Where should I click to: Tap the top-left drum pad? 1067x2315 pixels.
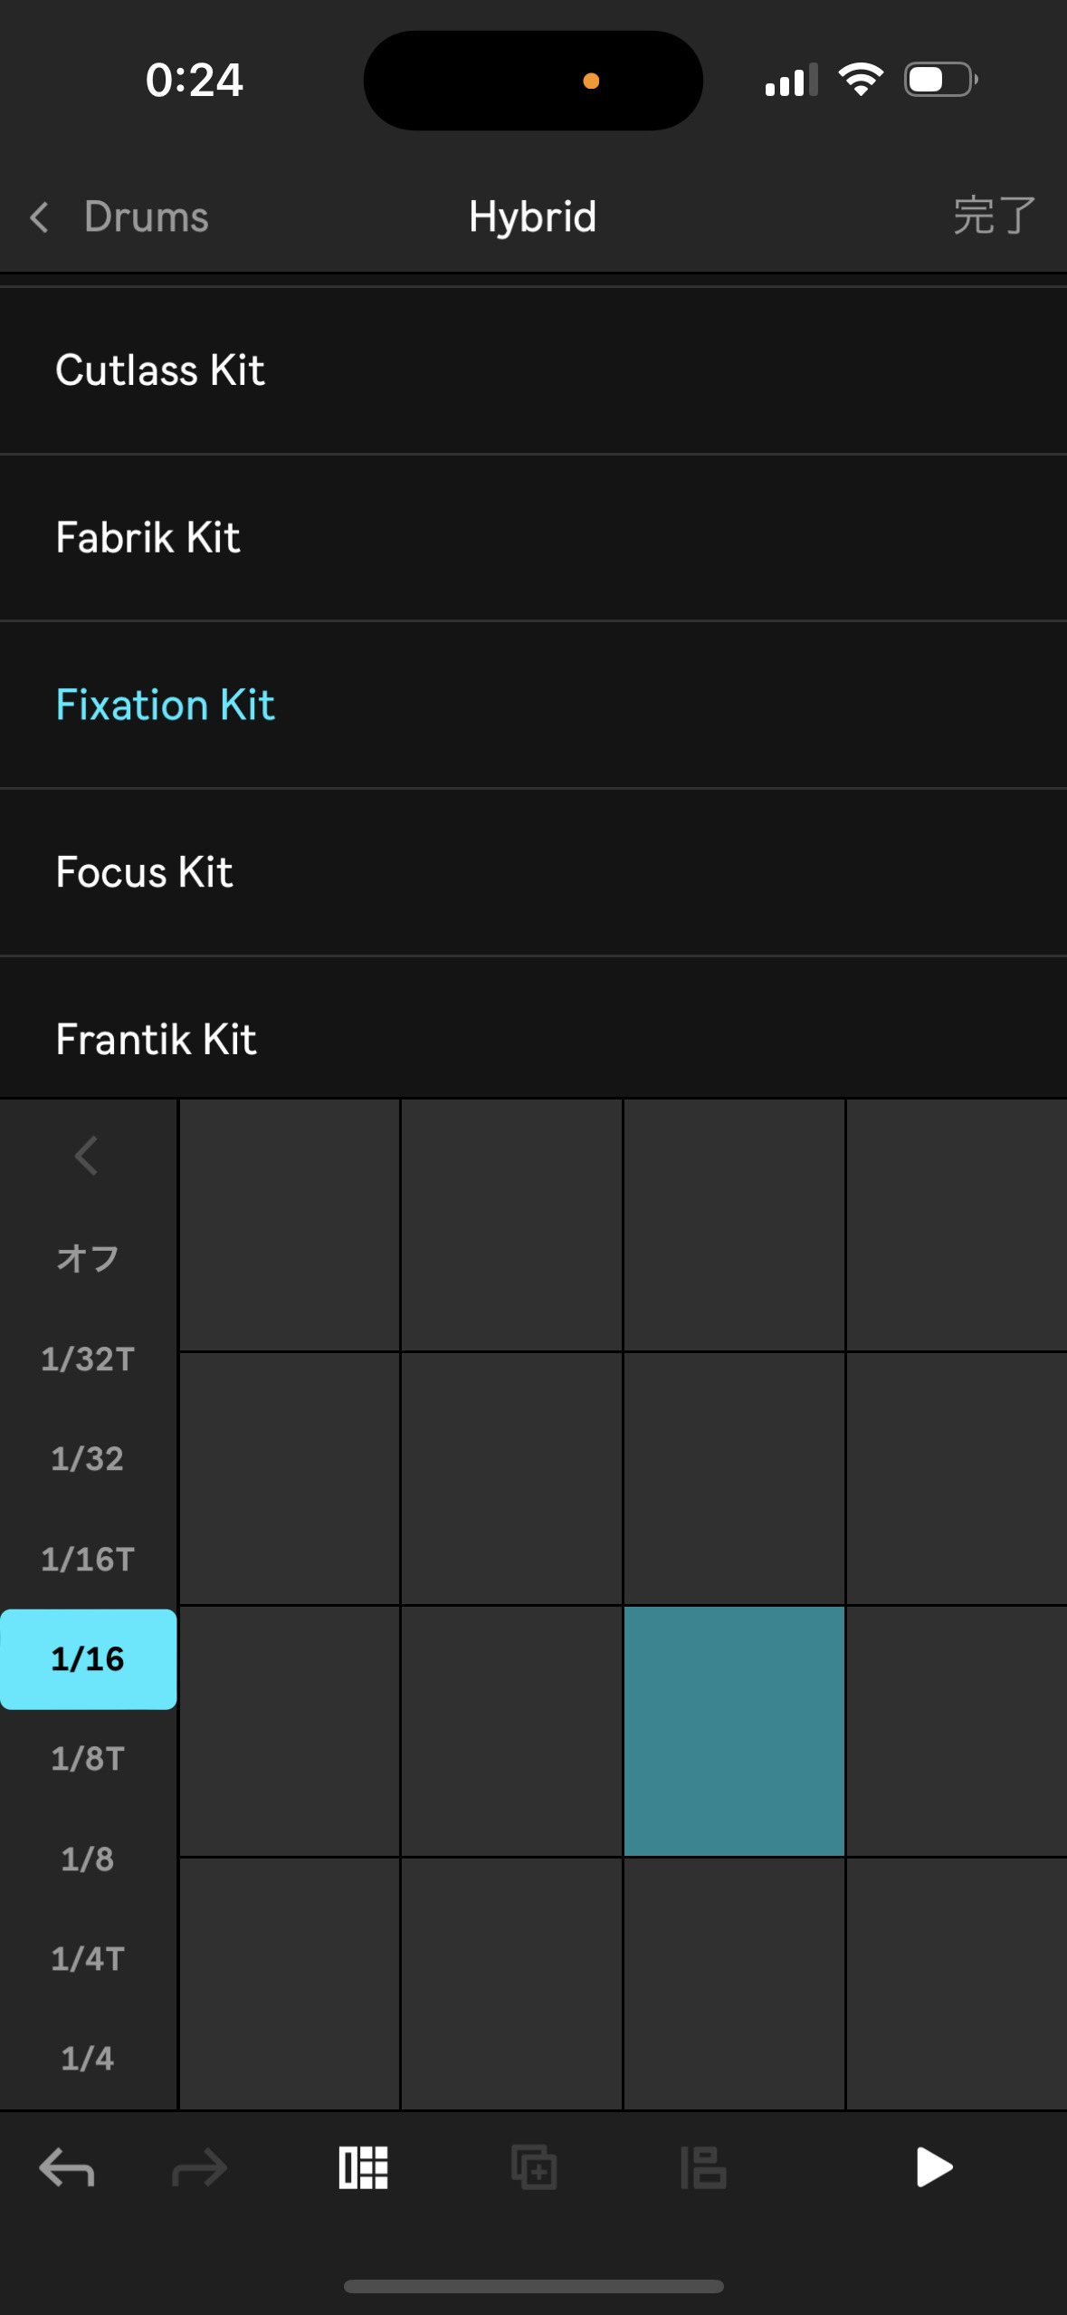pos(290,1225)
